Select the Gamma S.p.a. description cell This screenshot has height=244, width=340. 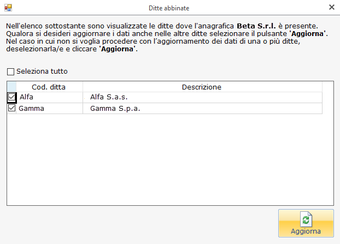point(202,108)
